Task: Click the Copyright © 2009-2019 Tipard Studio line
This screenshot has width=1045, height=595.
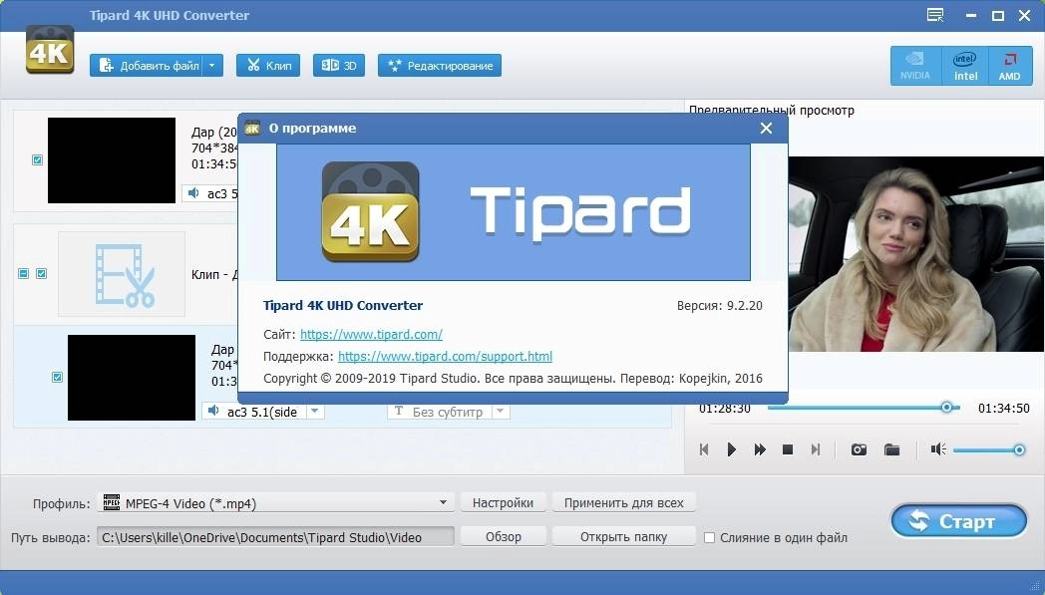Action: click(x=513, y=379)
